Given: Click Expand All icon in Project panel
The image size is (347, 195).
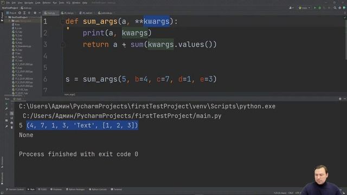Looking at the screenshot, I should coord(24,13).
